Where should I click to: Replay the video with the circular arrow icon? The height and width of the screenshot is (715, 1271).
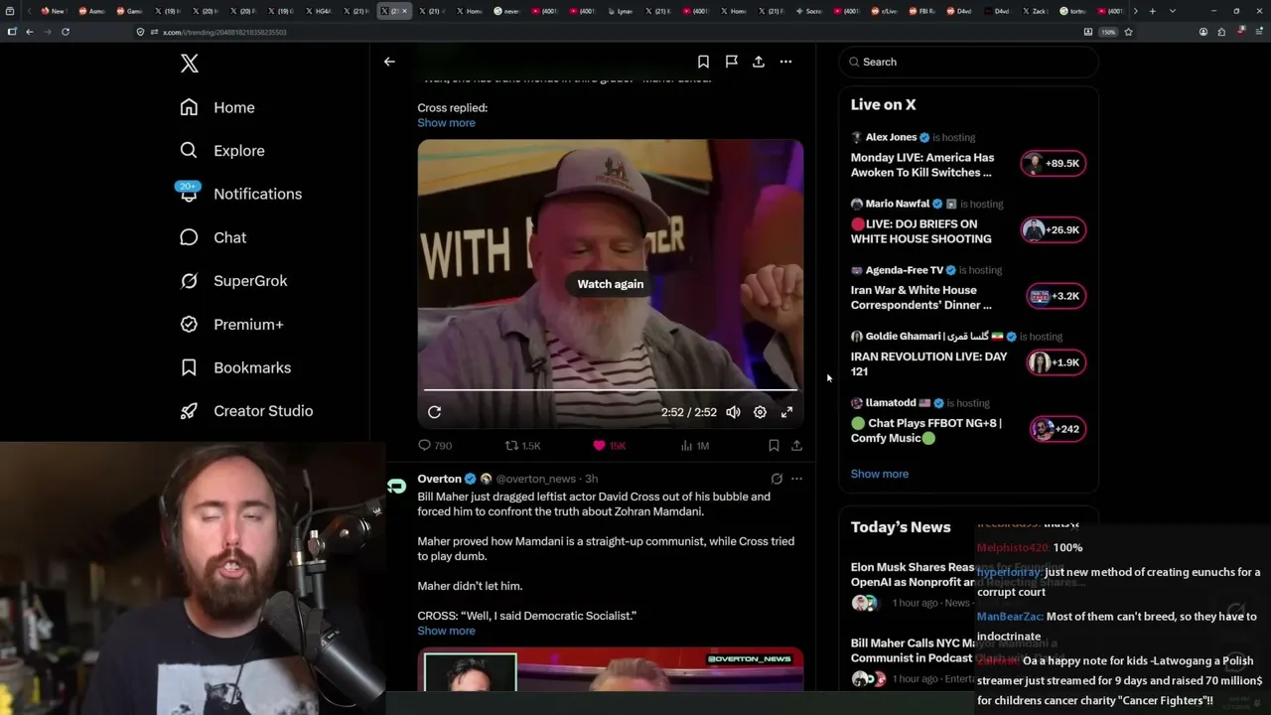click(434, 412)
